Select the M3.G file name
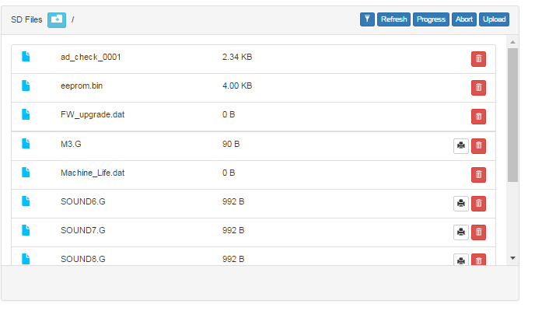This screenshot has height=311, width=535. (x=71, y=144)
